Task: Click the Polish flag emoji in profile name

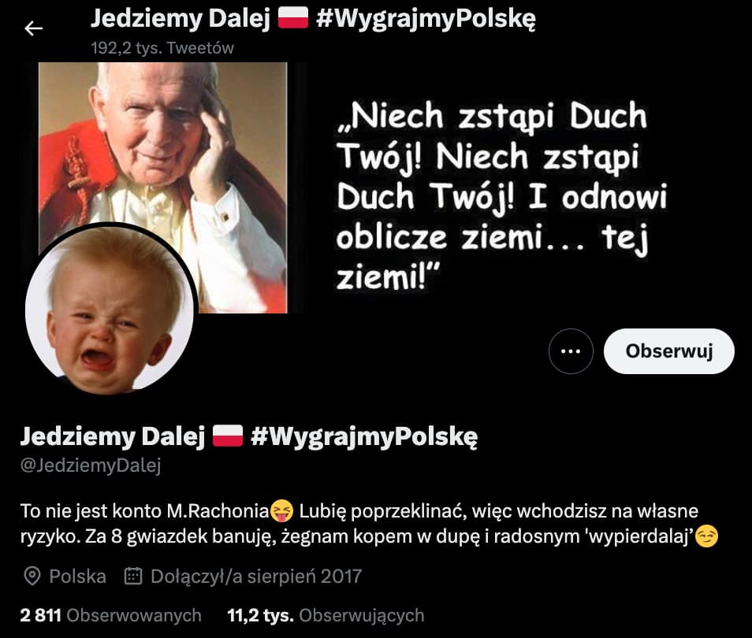Action: pyautogui.click(x=227, y=436)
